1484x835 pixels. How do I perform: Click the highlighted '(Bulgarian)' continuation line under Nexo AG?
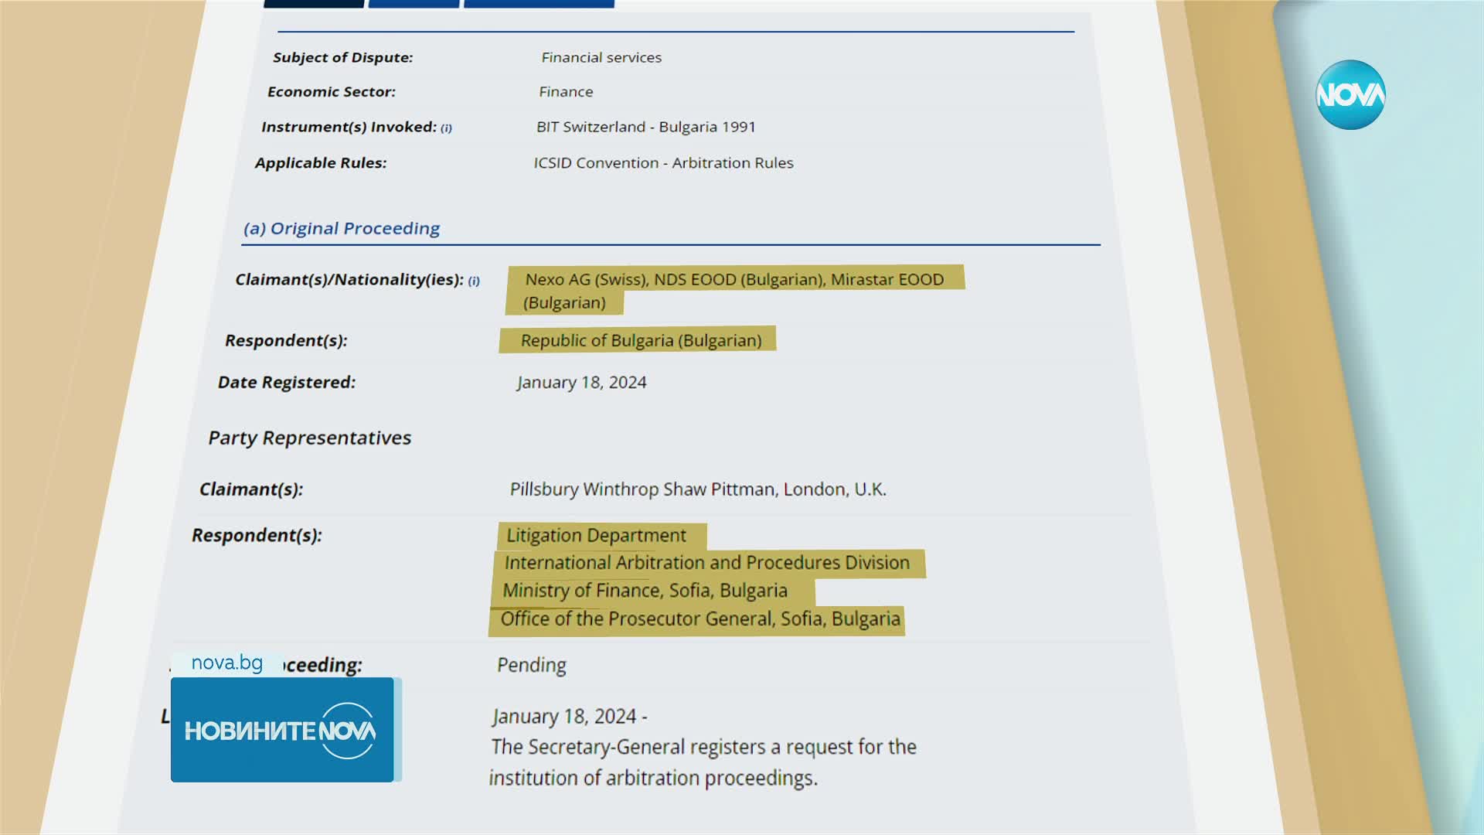pyautogui.click(x=564, y=302)
